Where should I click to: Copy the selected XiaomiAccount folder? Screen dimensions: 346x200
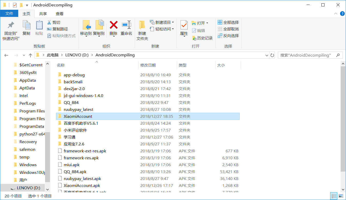click(x=26, y=28)
